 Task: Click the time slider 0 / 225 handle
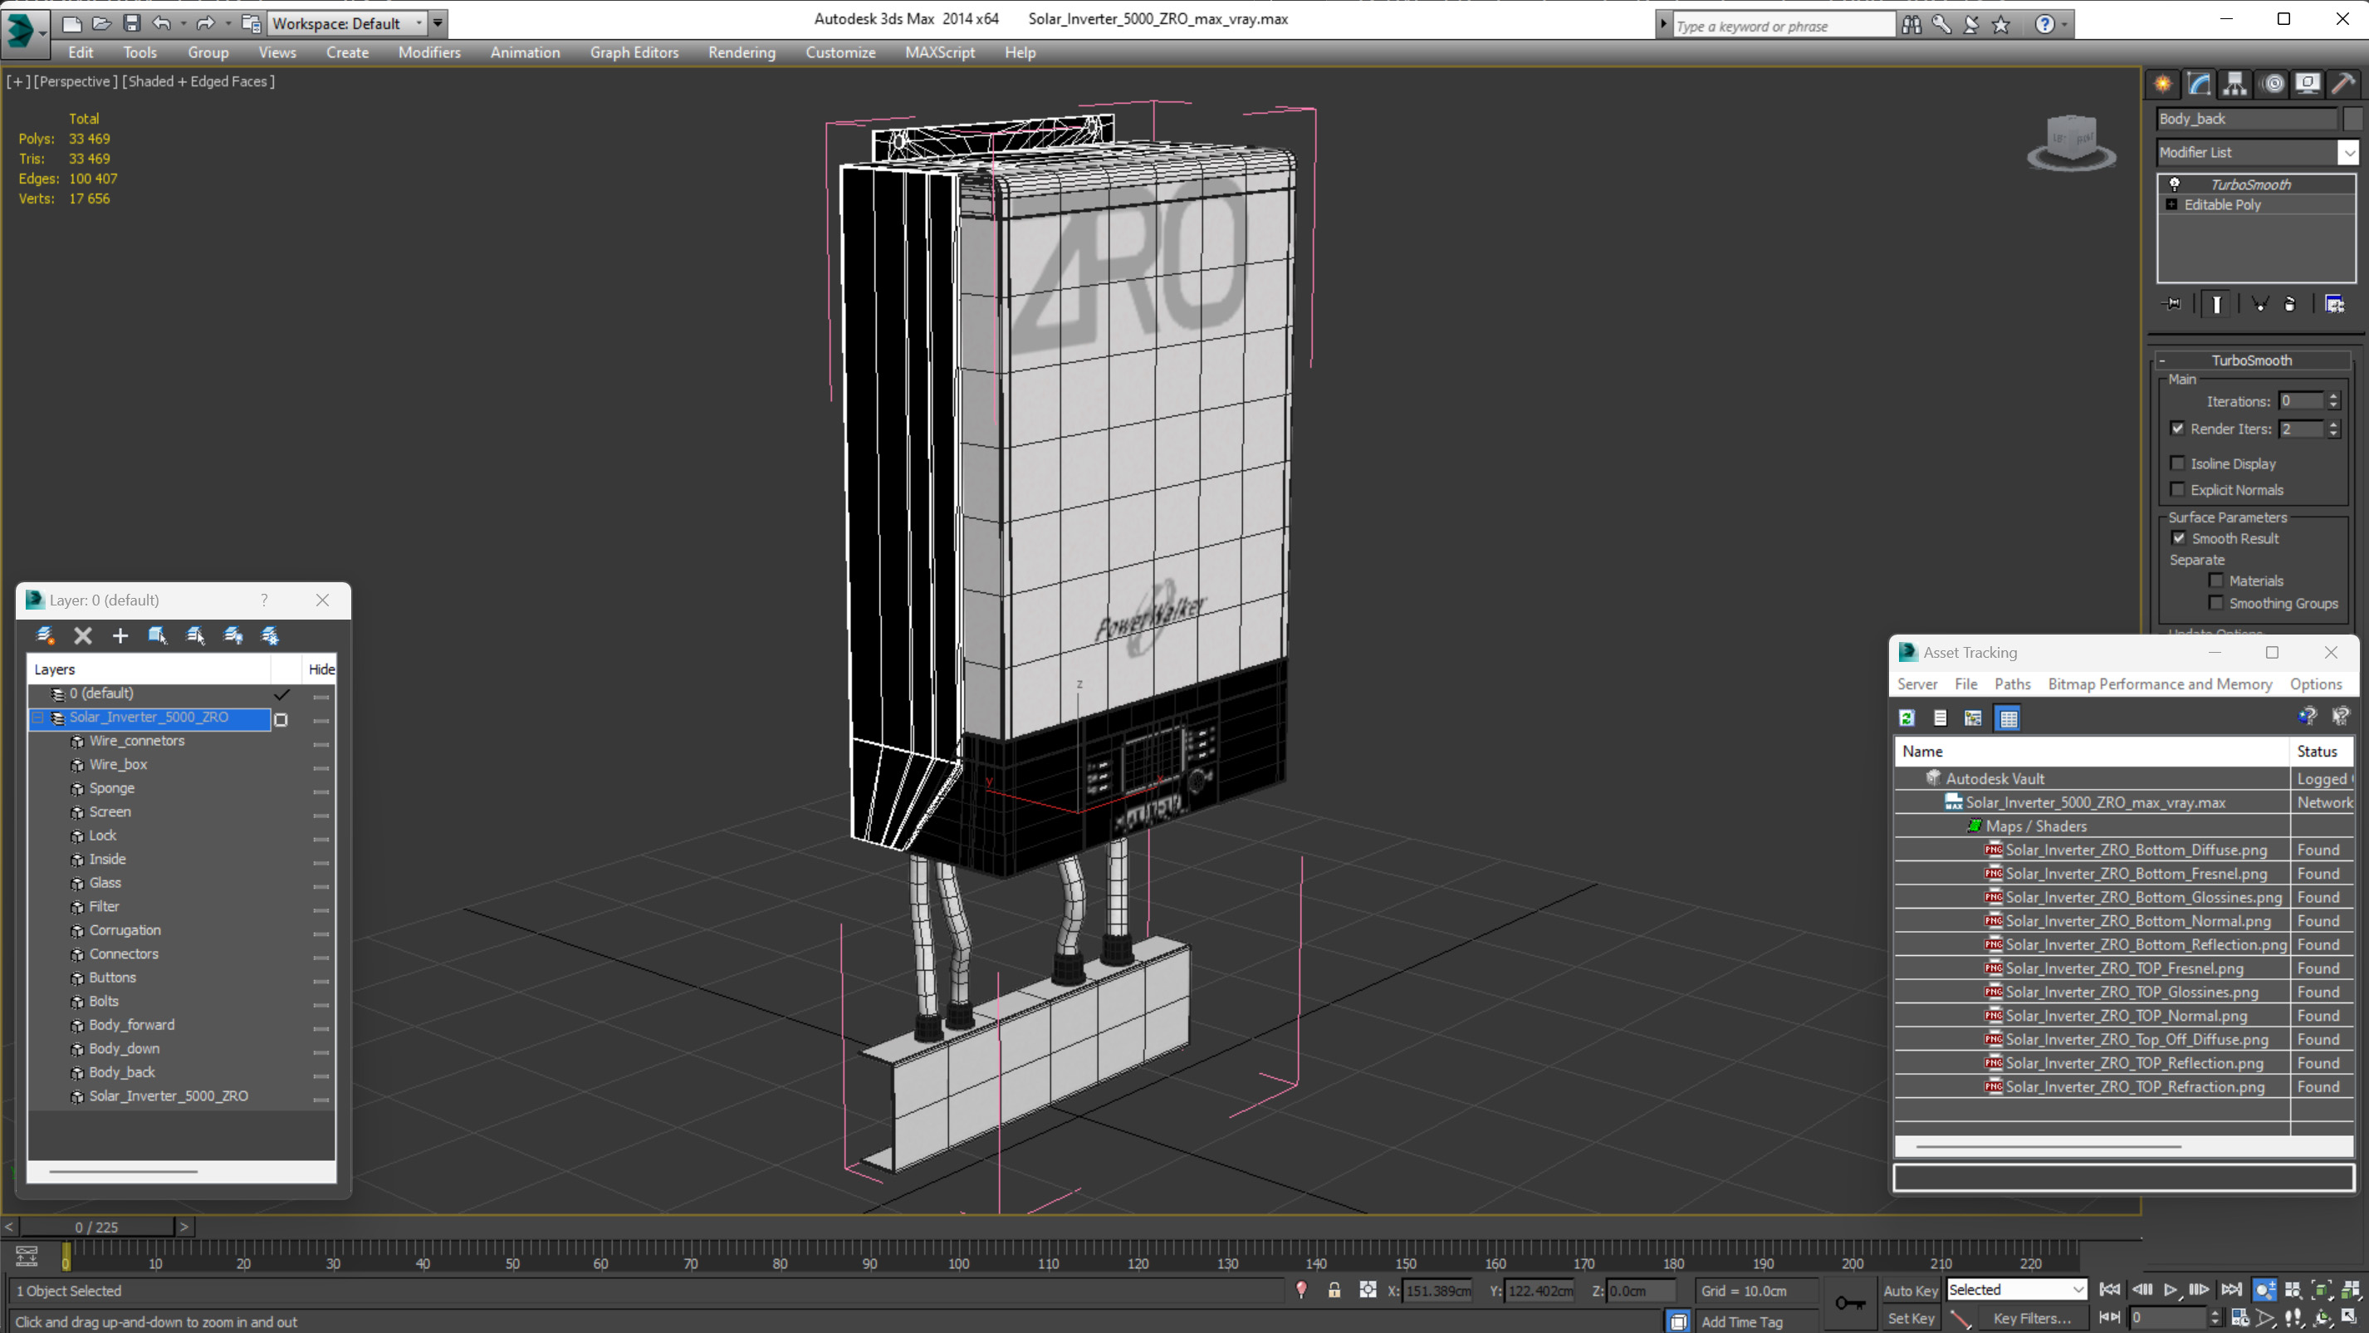(96, 1228)
